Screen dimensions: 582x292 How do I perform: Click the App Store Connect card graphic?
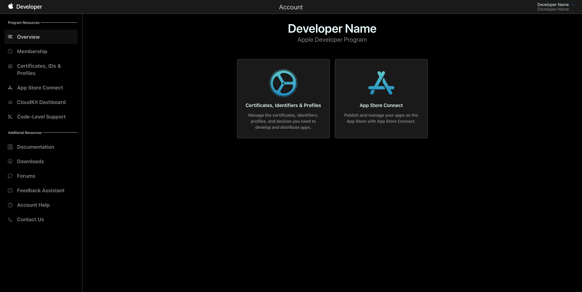pyautogui.click(x=381, y=83)
